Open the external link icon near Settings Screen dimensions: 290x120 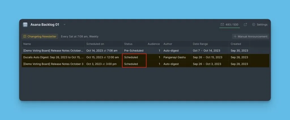tap(245, 25)
